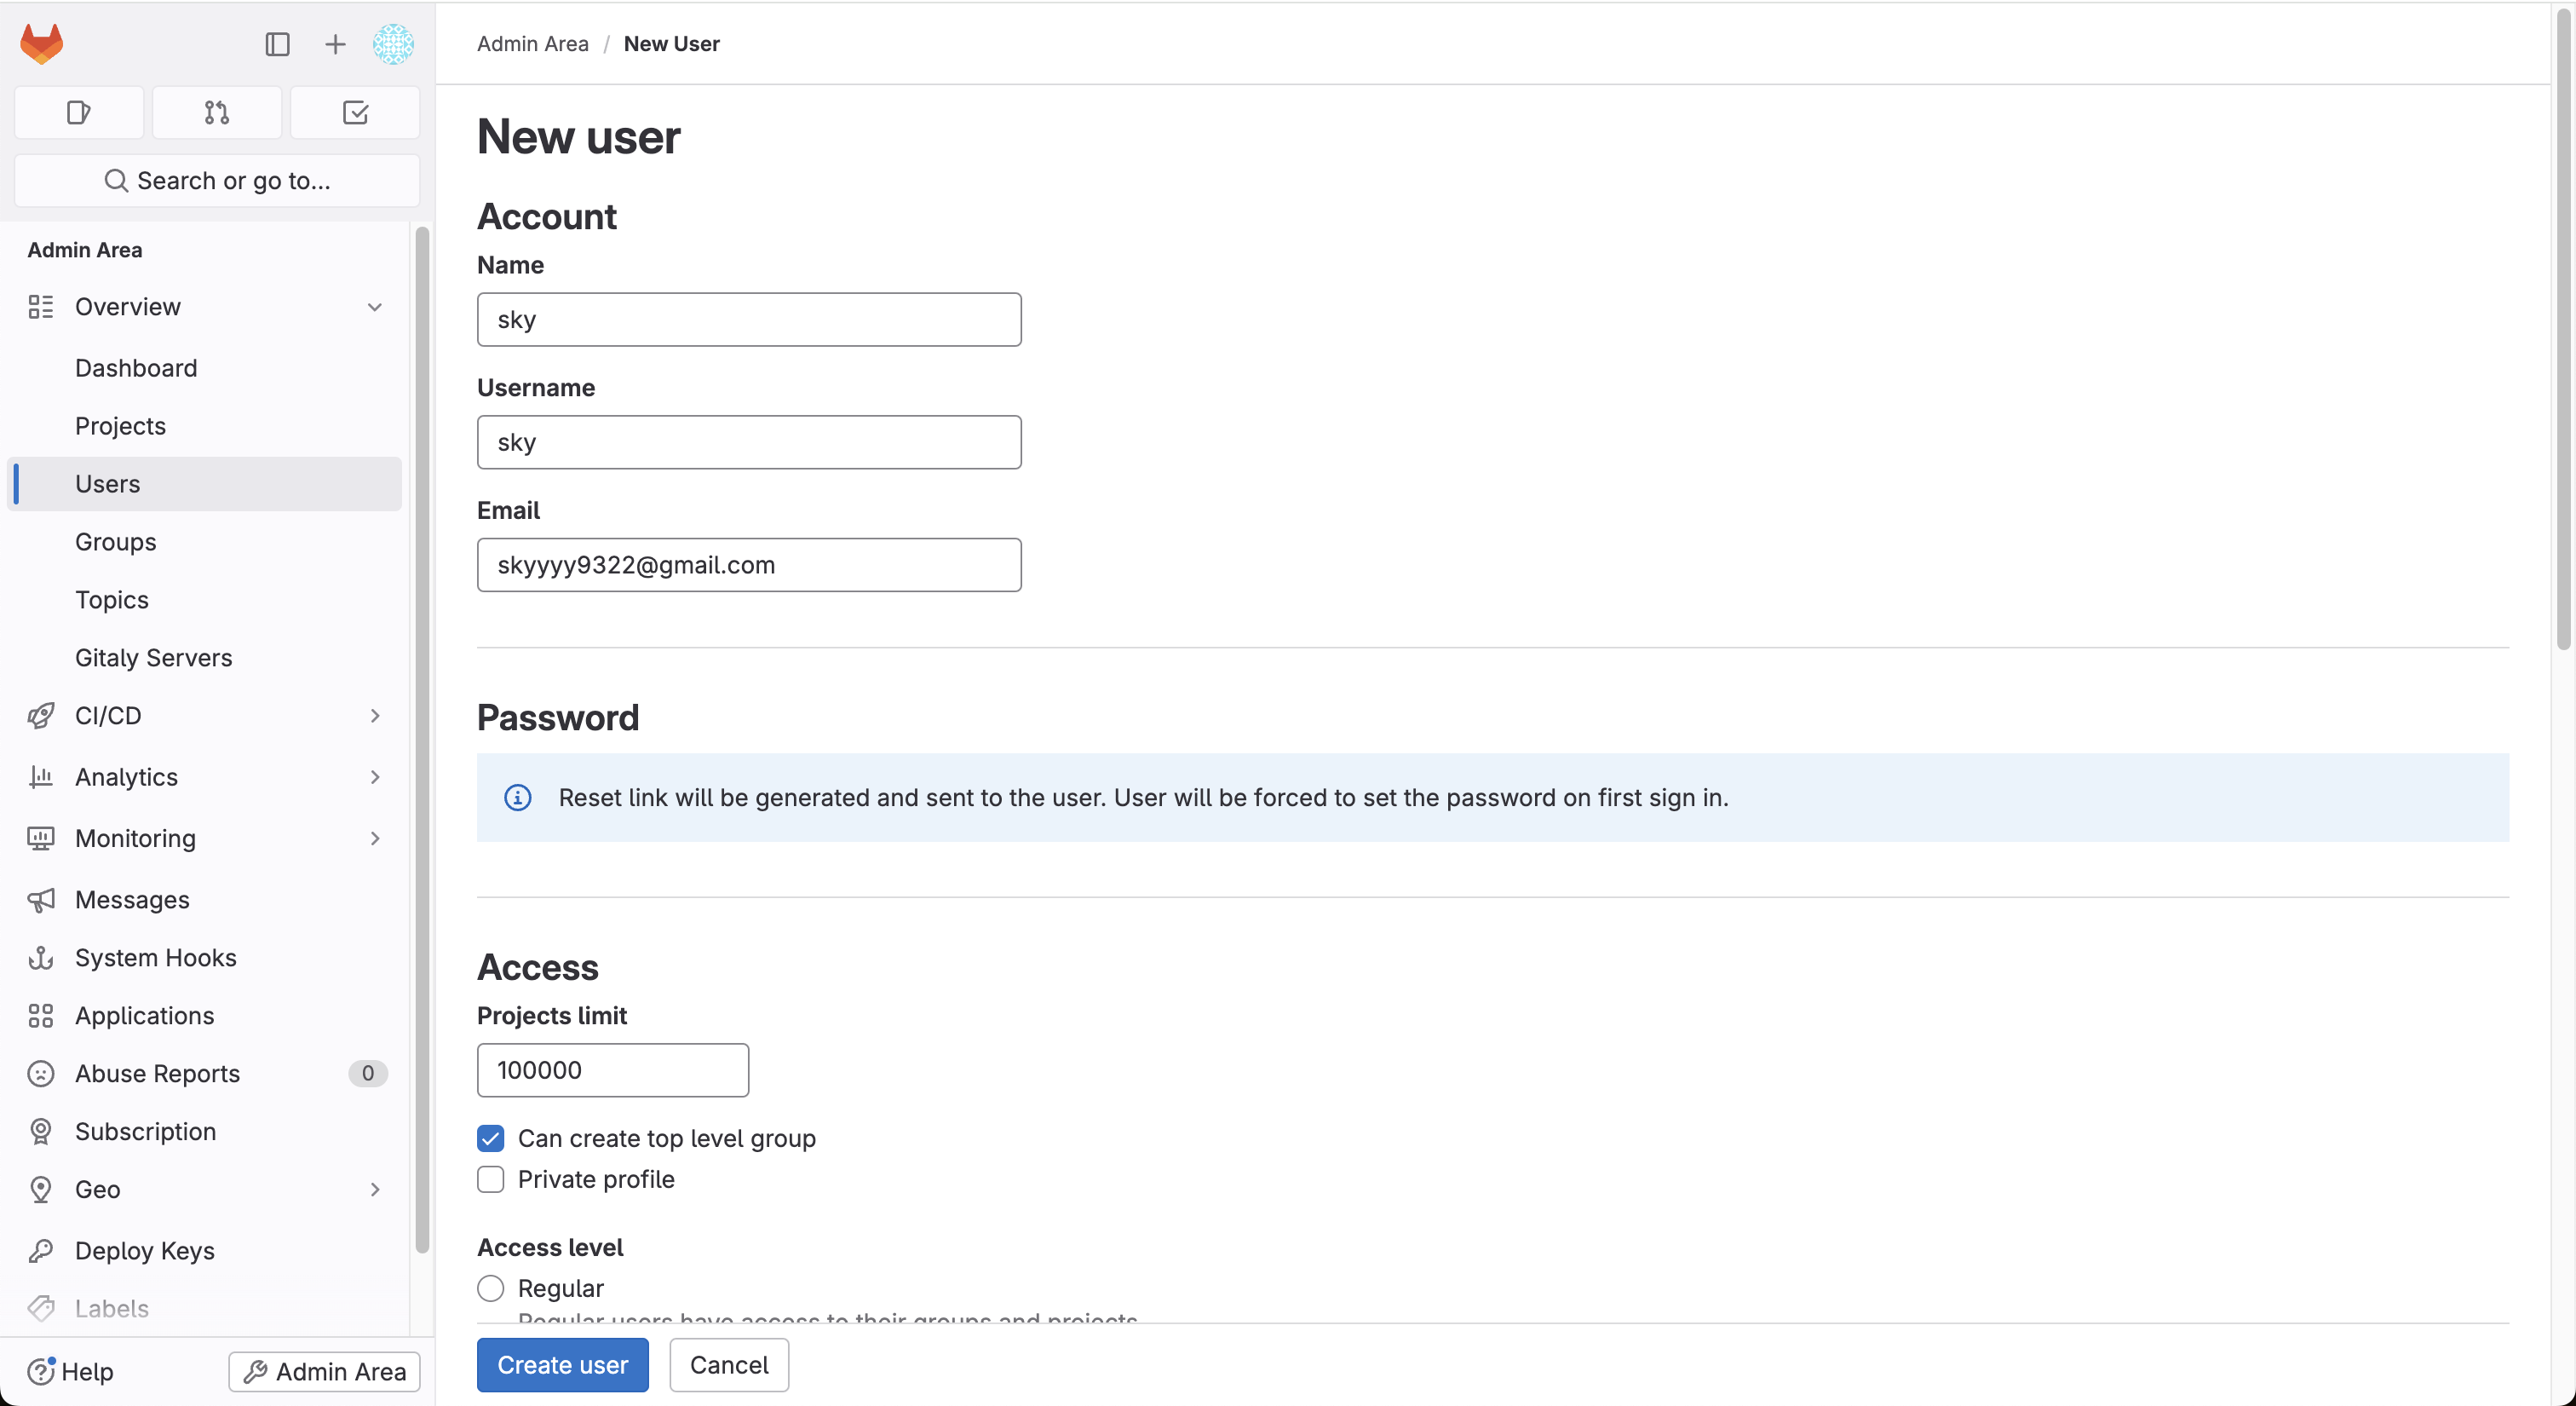Enable the Private profile checkbox

(491, 1179)
